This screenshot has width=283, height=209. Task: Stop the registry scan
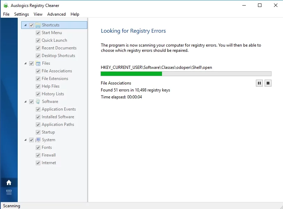(x=268, y=83)
